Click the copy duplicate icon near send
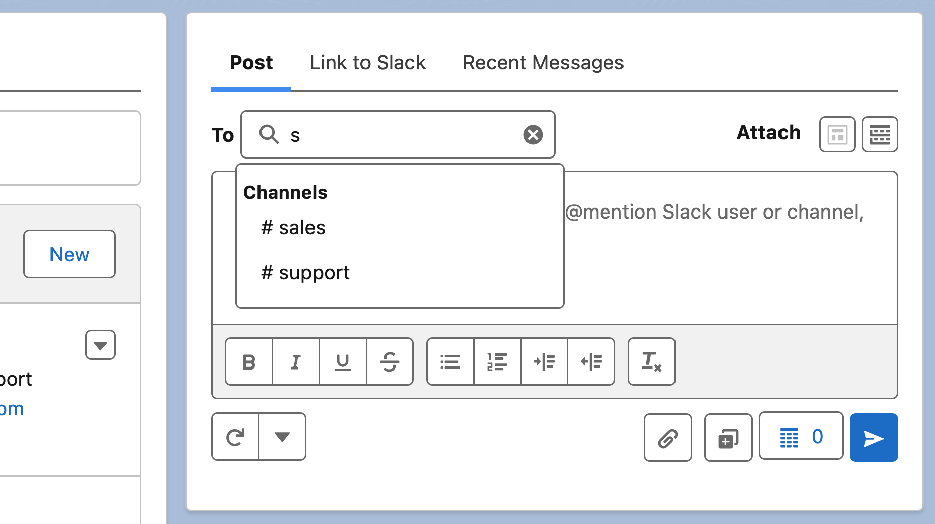This screenshot has width=935, height=524. 728,437
